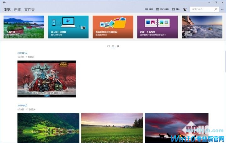Click the magnifier search icon
The width and height of the screenshot is (226, 143).
215,9
